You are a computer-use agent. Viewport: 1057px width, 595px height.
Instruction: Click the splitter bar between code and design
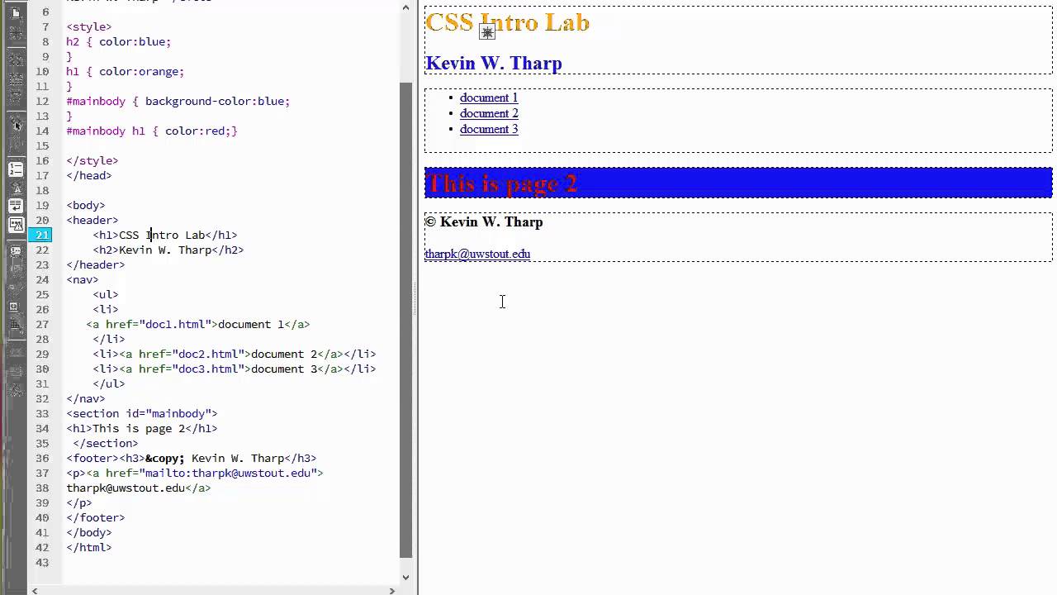(x=416, y=297)
